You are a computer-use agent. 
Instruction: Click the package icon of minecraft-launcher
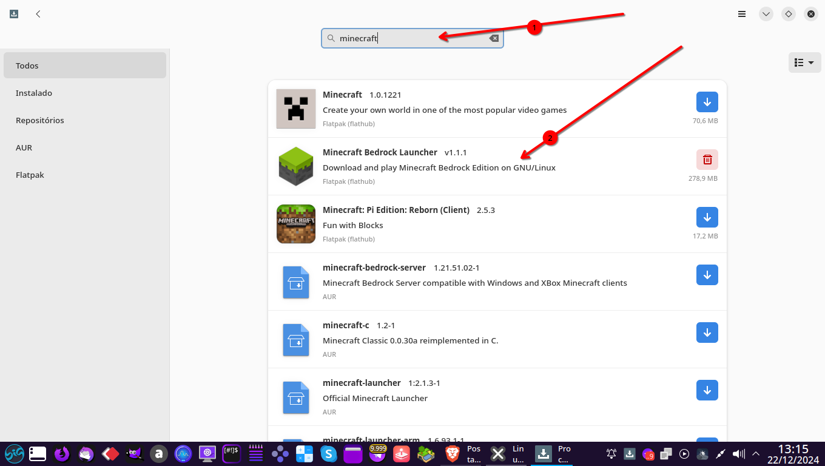point(296,397)
